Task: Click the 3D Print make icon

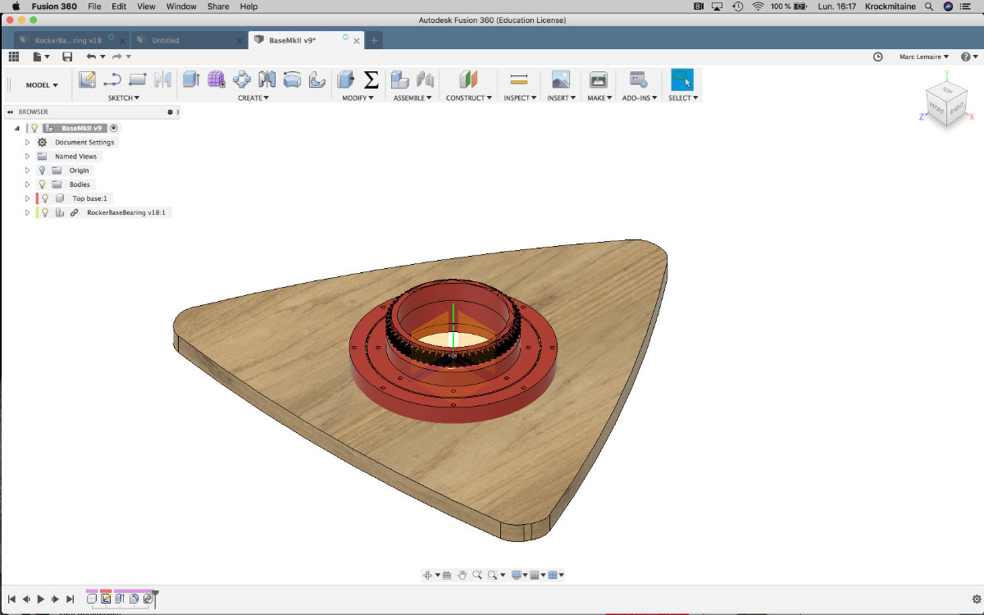Action: tap(599, 80)
